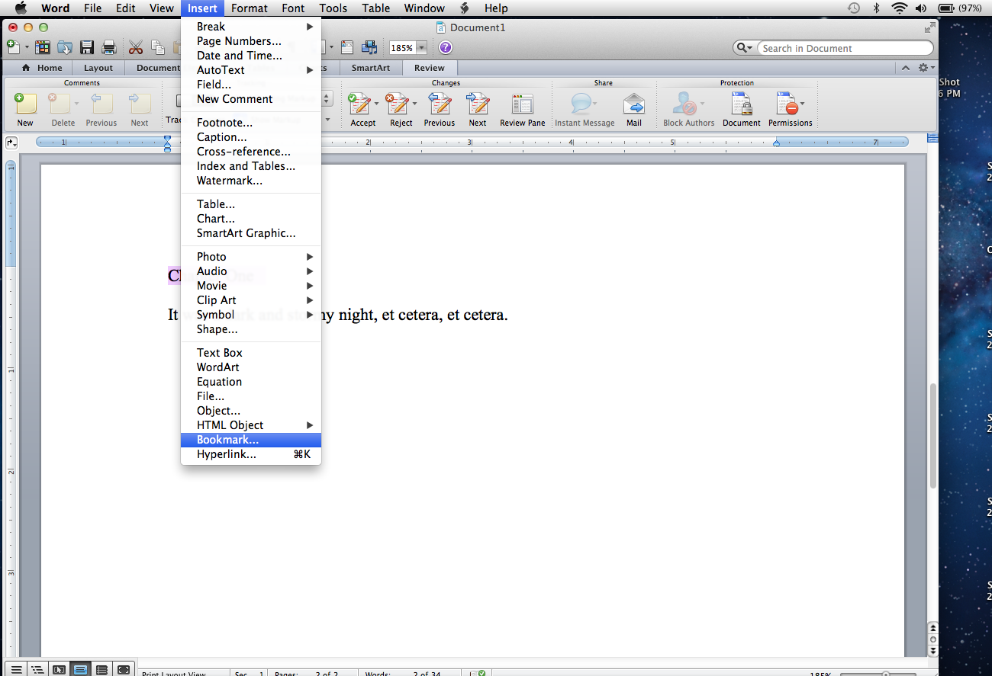This screenshot has width=992, height=676.
Task: Open the template gallery icon in toolbar
Action: coord(43,47)
